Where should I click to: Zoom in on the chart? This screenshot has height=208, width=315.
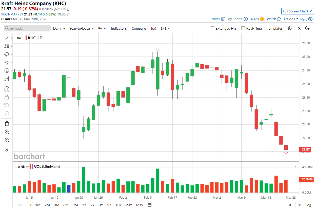pos(7,132)
